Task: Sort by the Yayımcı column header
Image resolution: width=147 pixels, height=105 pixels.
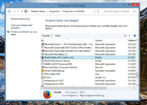Action: (x=110, y=40)
